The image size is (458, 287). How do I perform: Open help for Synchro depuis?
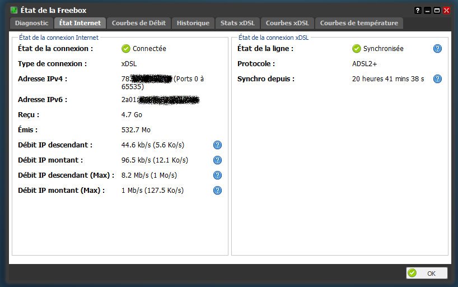pyautogui.click(x=437, y=78)
